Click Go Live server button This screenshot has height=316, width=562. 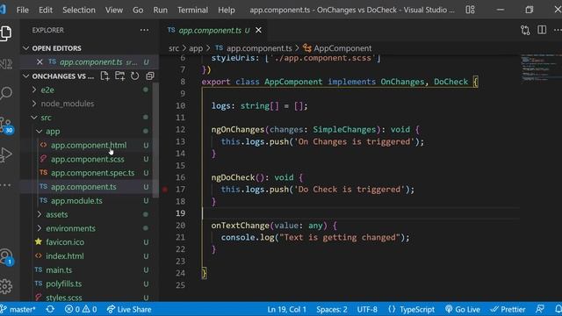coord(463,309)
